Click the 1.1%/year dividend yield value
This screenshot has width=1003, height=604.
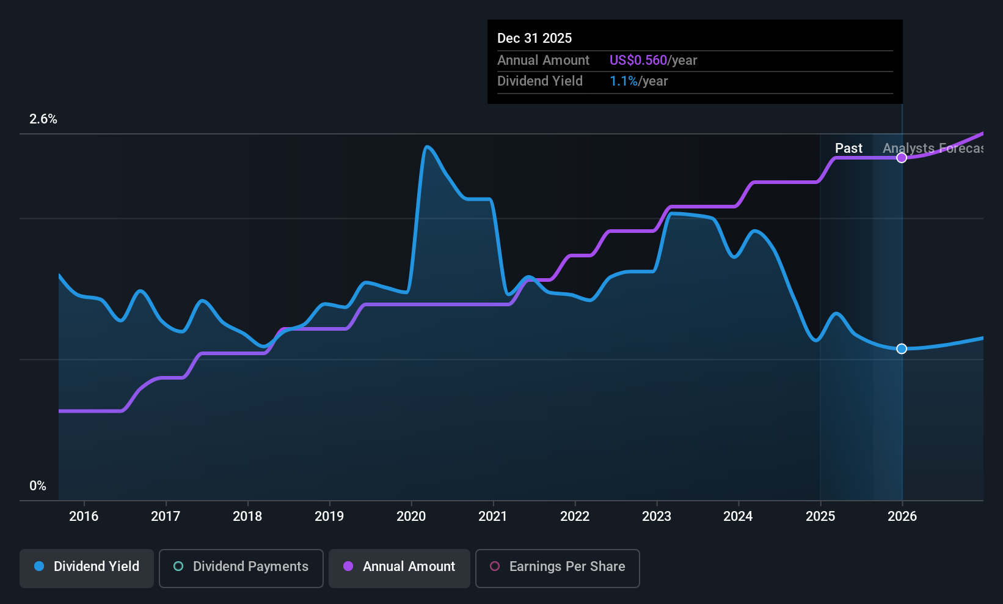pos(638,81)
